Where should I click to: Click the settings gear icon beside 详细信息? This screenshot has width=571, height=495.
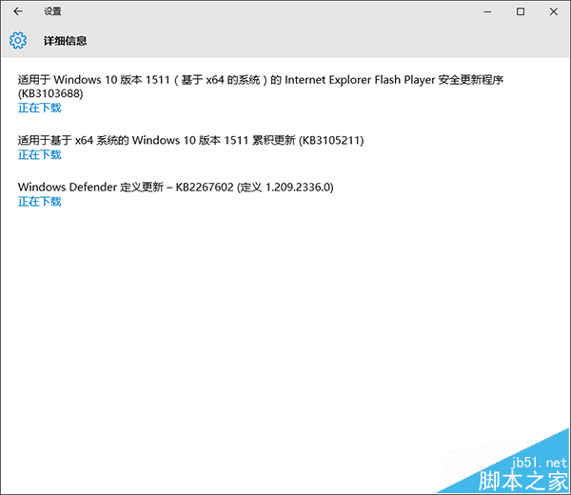tap(18, 40)
